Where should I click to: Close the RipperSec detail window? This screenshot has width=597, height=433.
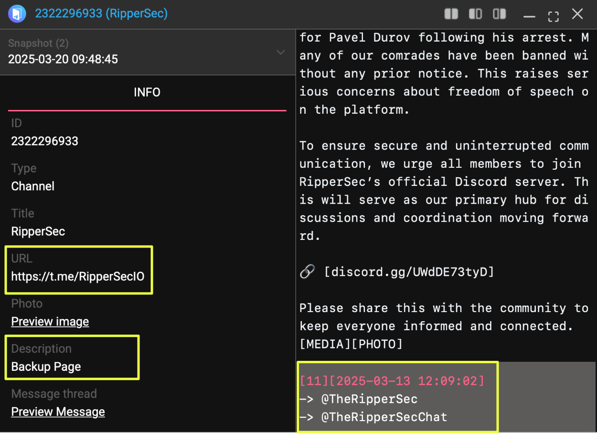click(x=577, y=14)
